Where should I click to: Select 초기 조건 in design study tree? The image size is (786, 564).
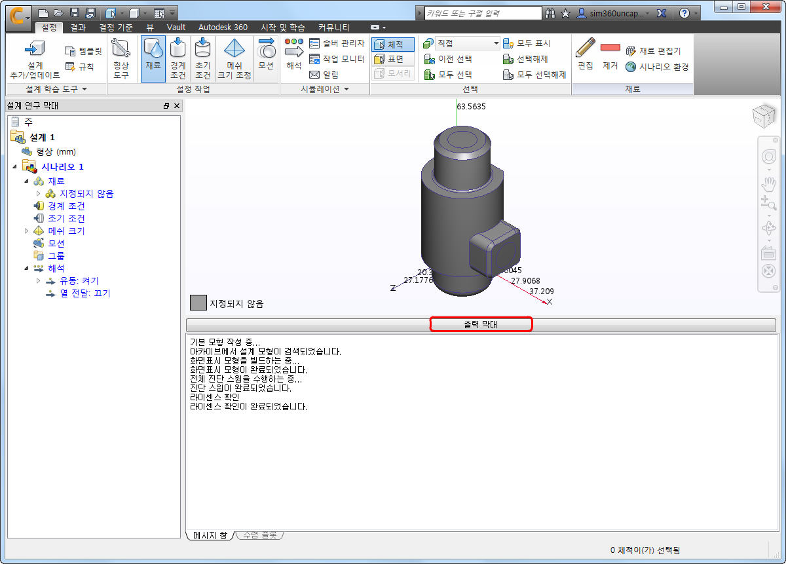[66, 219]
